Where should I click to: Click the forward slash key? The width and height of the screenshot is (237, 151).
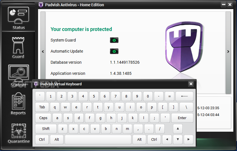160,129
